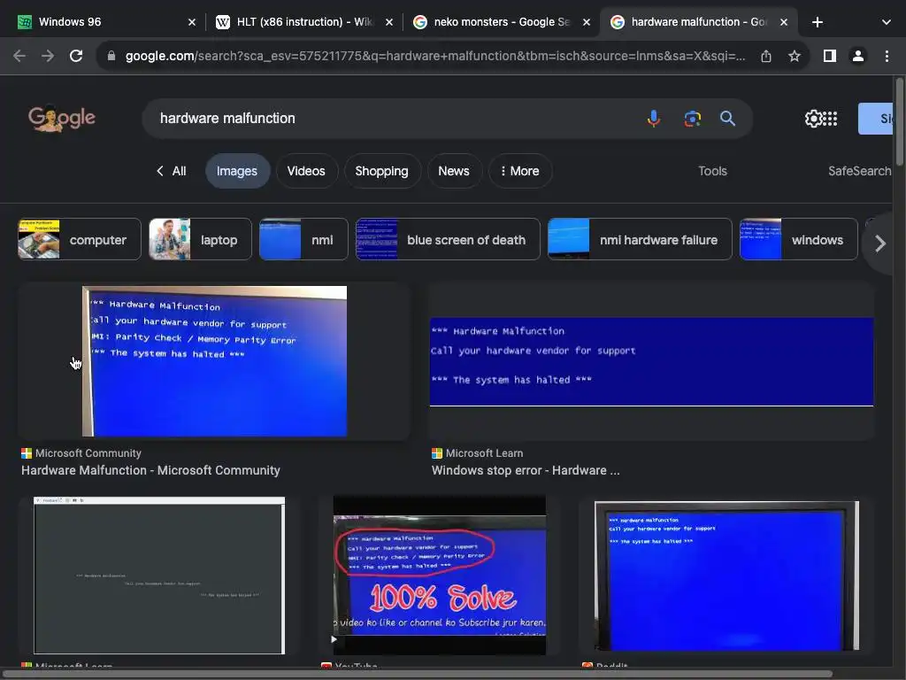The width and height of the screenshot is (906, 680).
Task: Click the address bar URL
Action: [434, 56]
